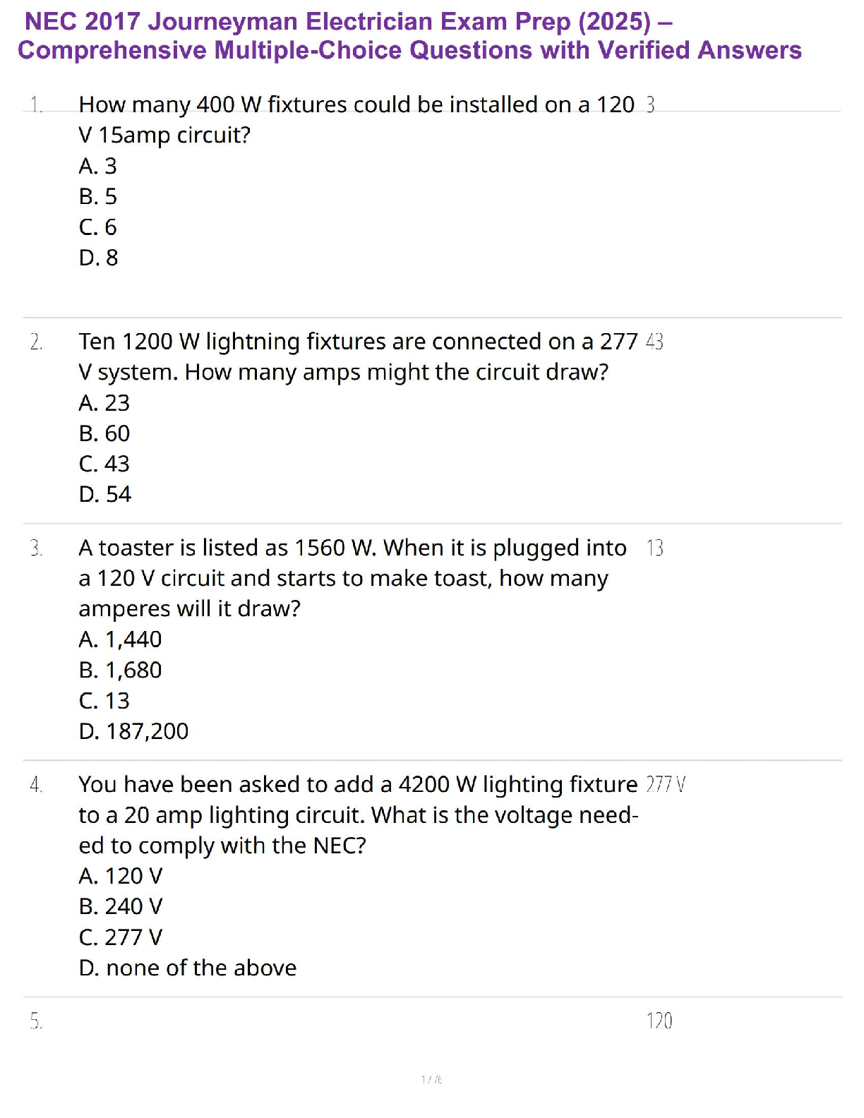Click the page number indicator at bottom

click(431, 1079)
